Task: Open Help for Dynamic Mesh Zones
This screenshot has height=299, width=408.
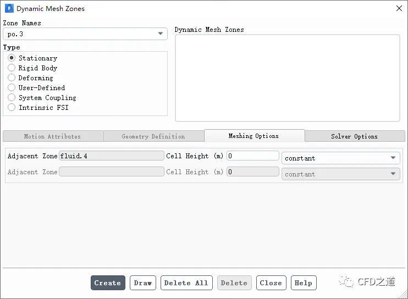Action: point(304,283)
